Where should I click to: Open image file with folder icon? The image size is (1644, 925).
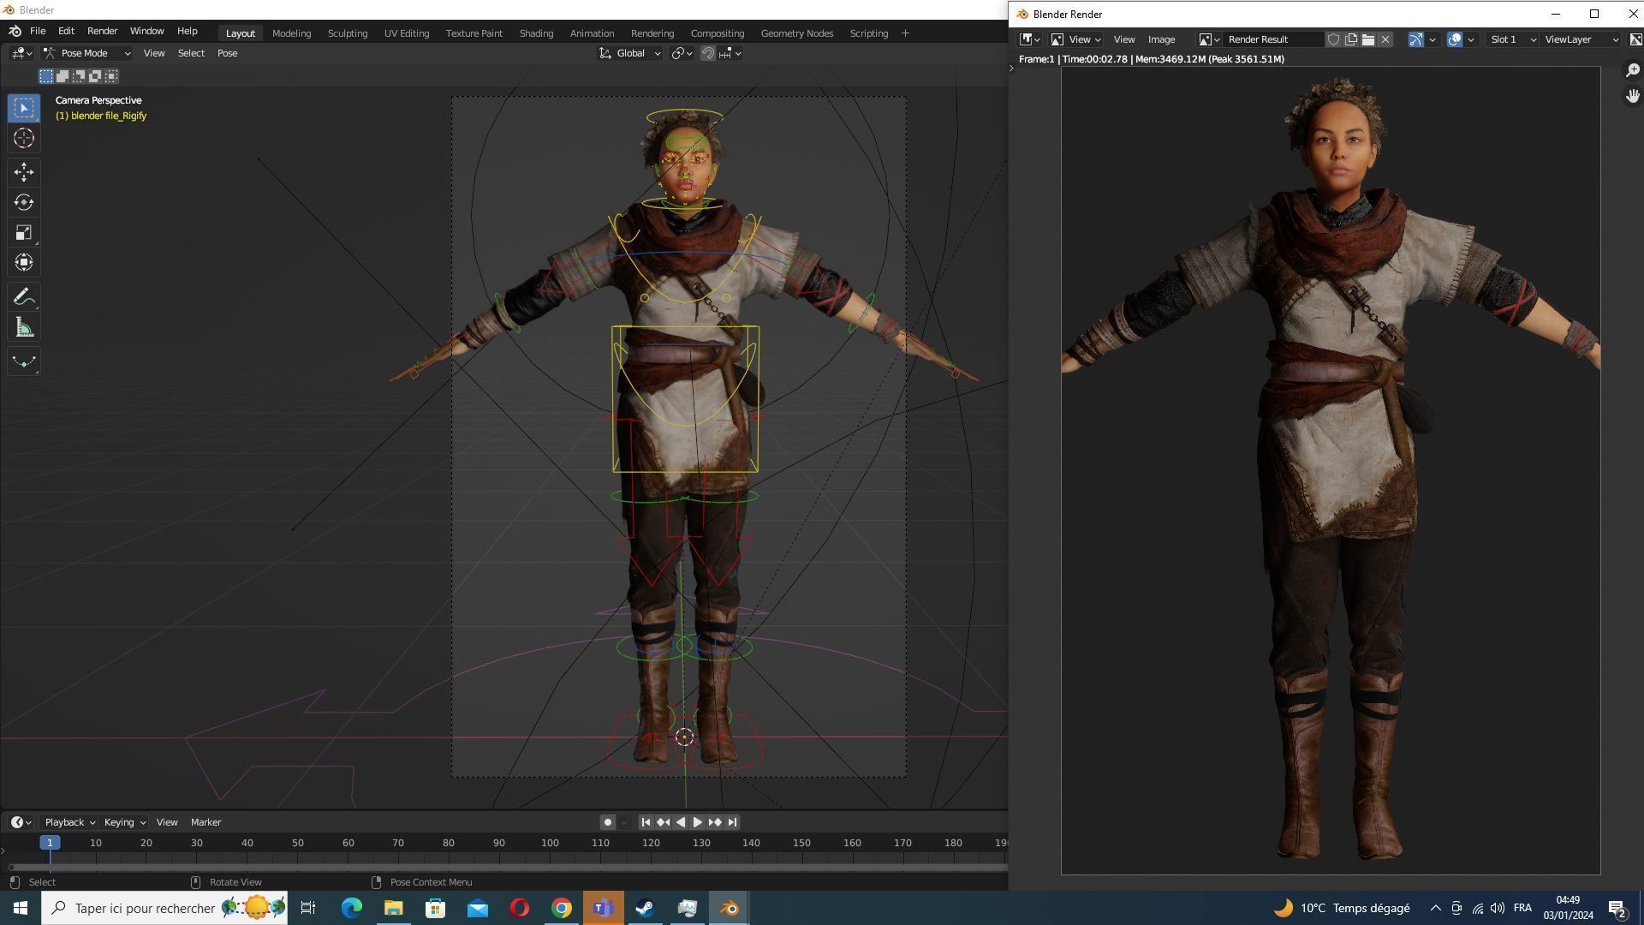[1367, 39]
